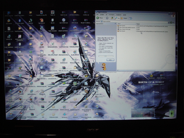
Task: Select the last Titan Quest folder result
Action: pos(121,31)
